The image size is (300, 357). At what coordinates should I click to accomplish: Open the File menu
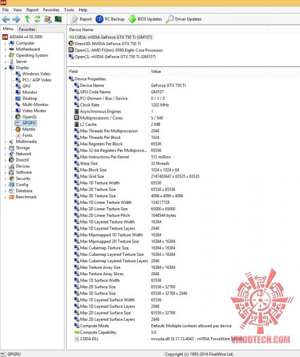tap(5, 10)
